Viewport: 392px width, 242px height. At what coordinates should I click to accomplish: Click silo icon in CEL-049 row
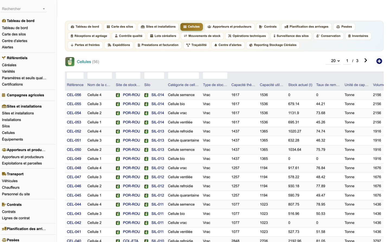coord(146,159)
